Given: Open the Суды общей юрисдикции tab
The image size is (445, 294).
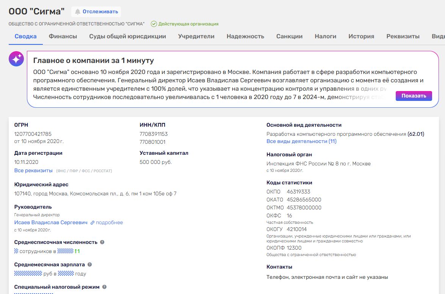Looking at the screenshot, I should click(128, 36).
